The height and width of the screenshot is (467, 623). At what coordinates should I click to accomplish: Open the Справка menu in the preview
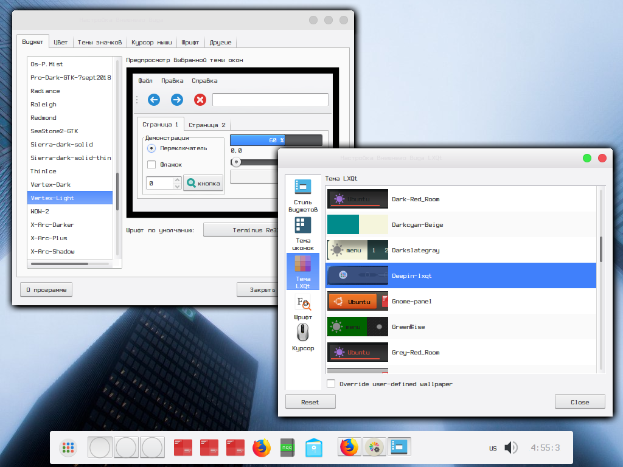click(x=204, y=81)
